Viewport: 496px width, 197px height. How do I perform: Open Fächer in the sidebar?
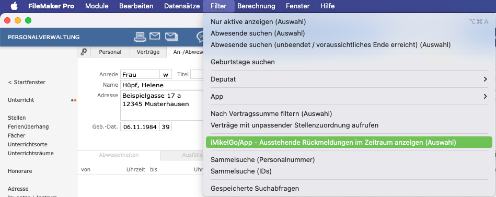(16, 135)
